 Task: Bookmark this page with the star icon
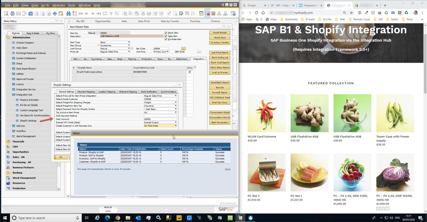[x=351, y=12]
